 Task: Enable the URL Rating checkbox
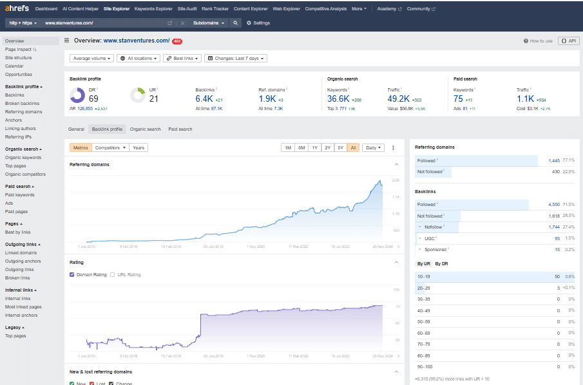point(113,274)
